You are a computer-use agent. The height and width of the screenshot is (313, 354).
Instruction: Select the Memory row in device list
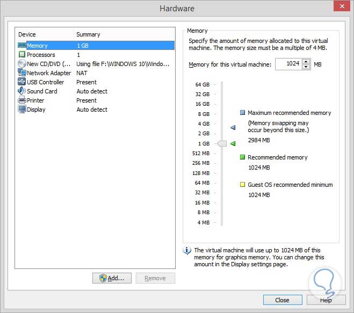point(96,46)
